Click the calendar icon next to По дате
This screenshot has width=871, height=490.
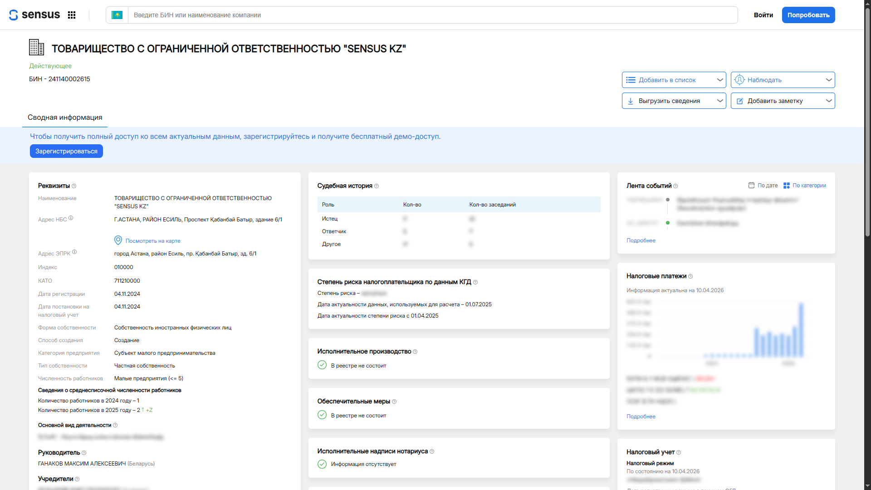pyautogui.click(x=752, y=186)
